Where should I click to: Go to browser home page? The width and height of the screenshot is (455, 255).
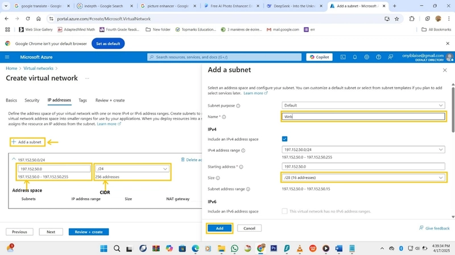click(x=39, y=19)
